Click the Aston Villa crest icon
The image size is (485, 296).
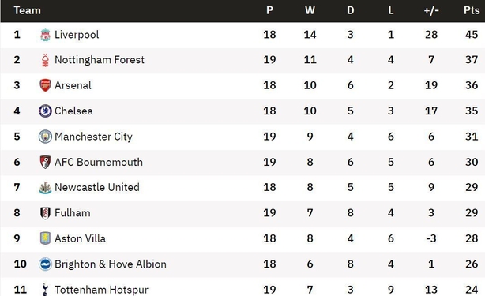[x=45, y=238]
